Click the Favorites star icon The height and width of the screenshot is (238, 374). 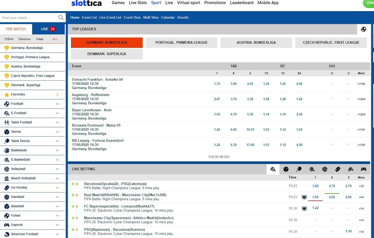click(7, 95)
